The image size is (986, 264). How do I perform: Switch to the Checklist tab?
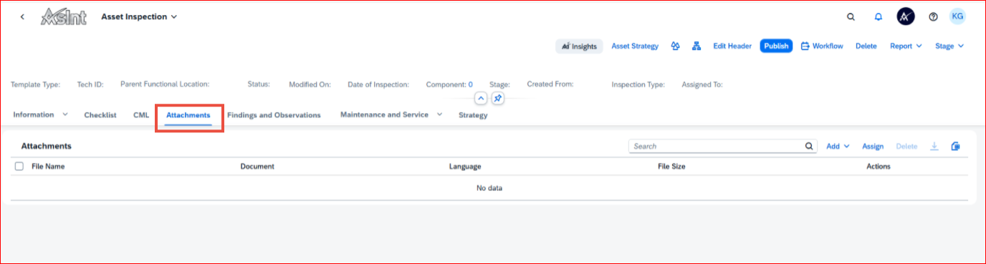coord(100,115)
